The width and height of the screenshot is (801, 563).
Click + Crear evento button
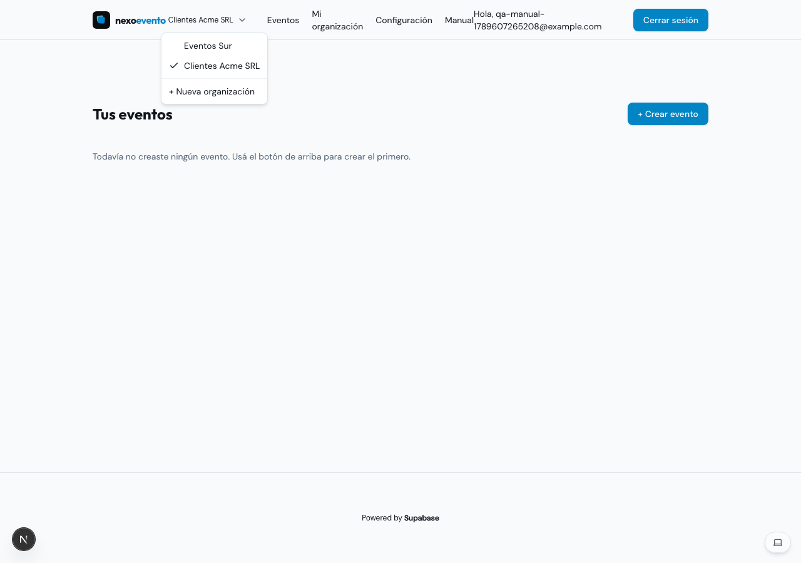668,114
